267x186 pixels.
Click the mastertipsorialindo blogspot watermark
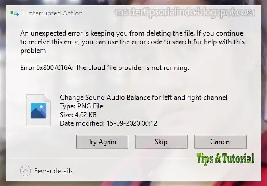pos(185,13)
